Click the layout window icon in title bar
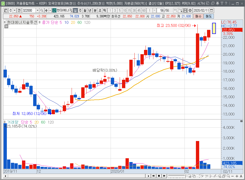 (x=208, y=3)
